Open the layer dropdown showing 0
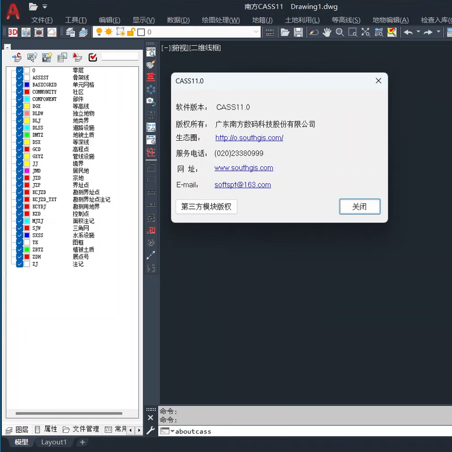This screenshot has width=452, height=452. (x=255, y=32)
